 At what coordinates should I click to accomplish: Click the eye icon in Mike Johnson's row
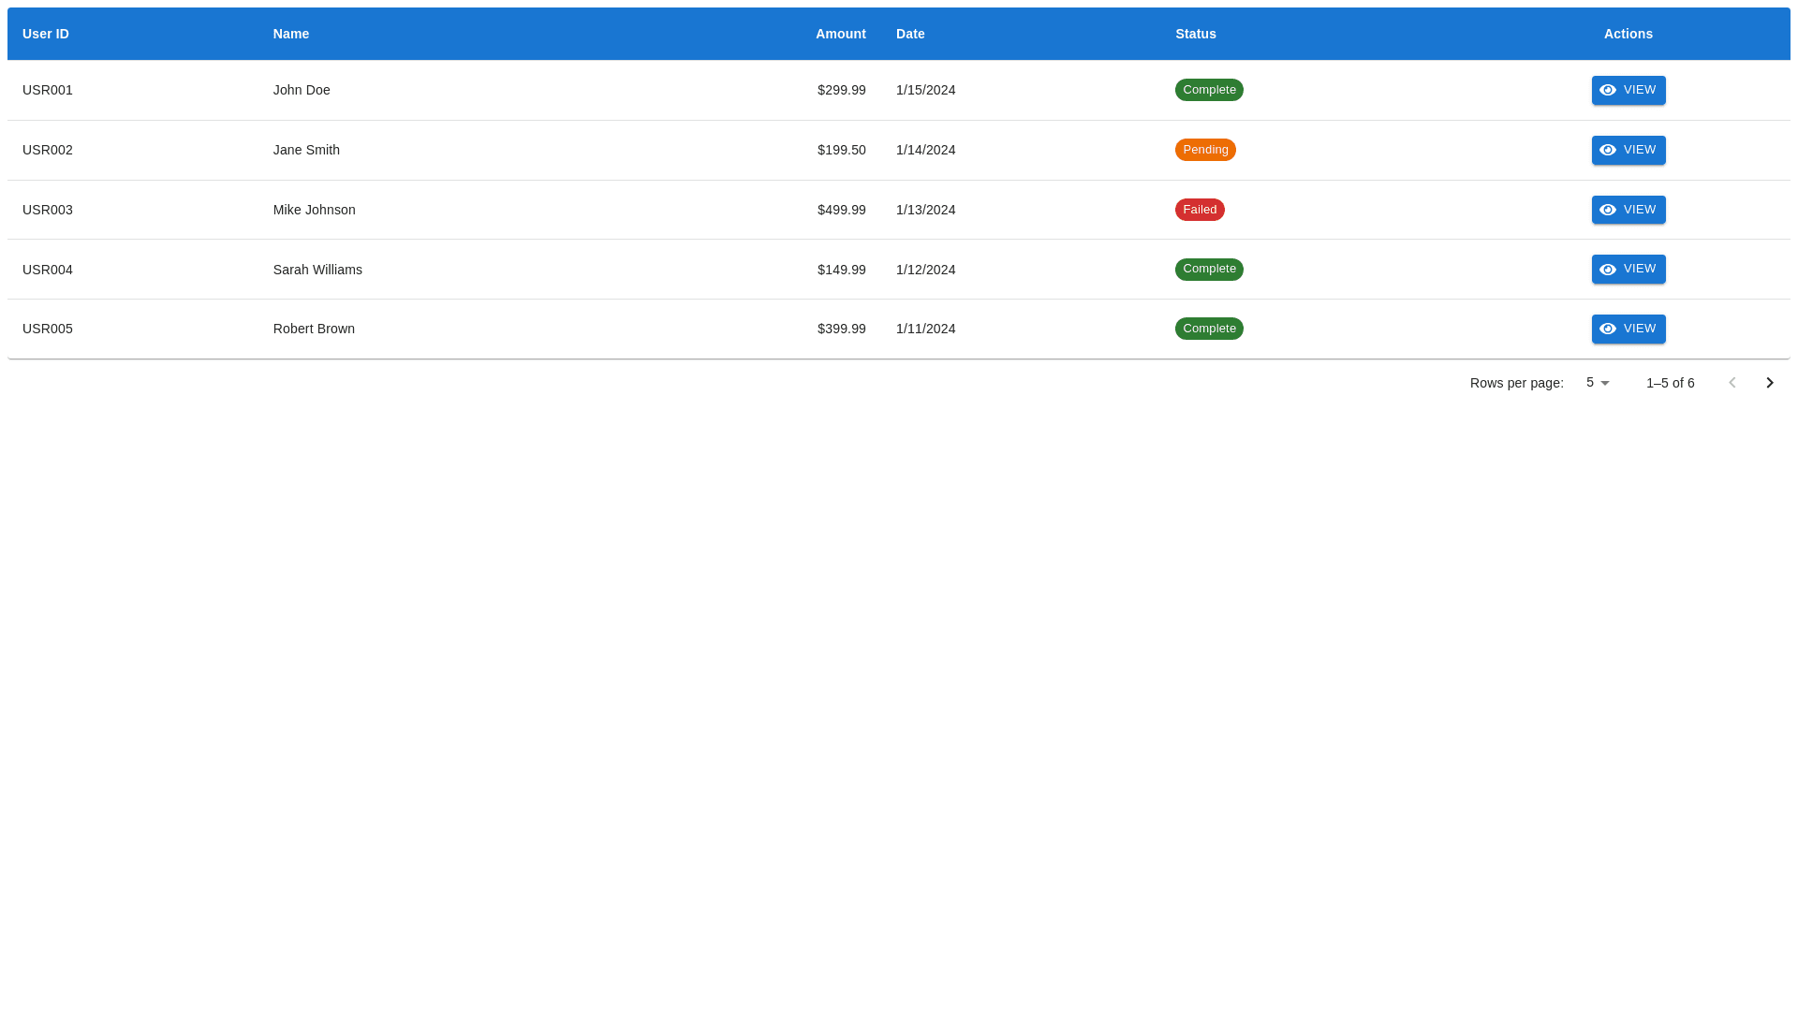tap(1608, 210)
